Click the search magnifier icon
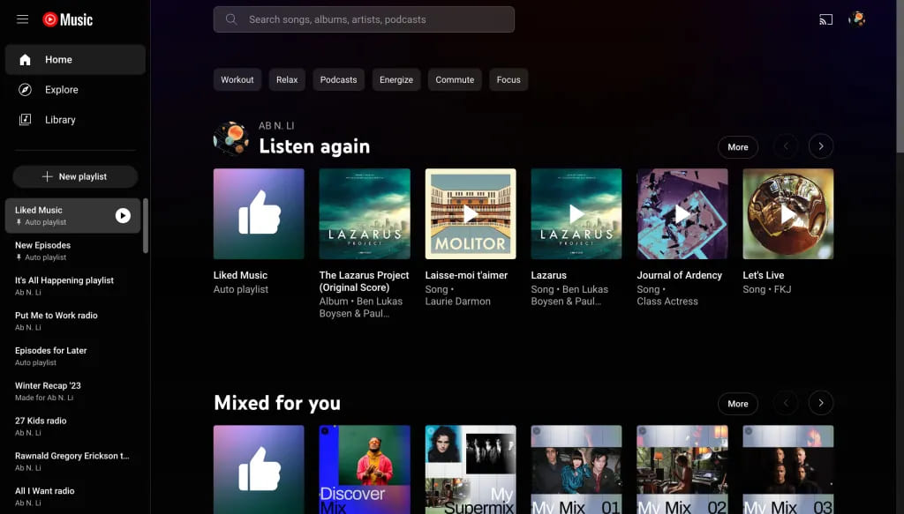This screenshot has height=514, width=904. [x=230, y=19]
